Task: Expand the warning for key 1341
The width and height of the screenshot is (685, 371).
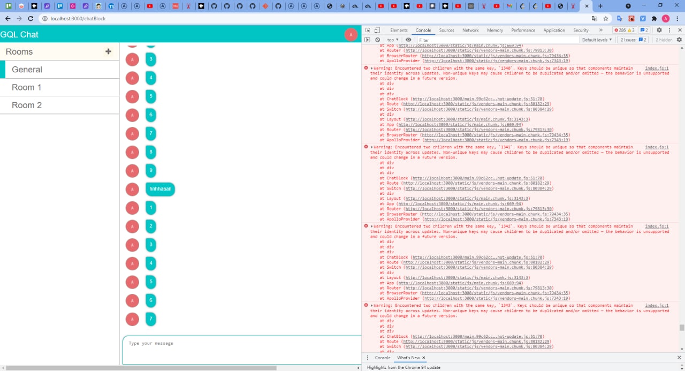Action: point(371,147)
